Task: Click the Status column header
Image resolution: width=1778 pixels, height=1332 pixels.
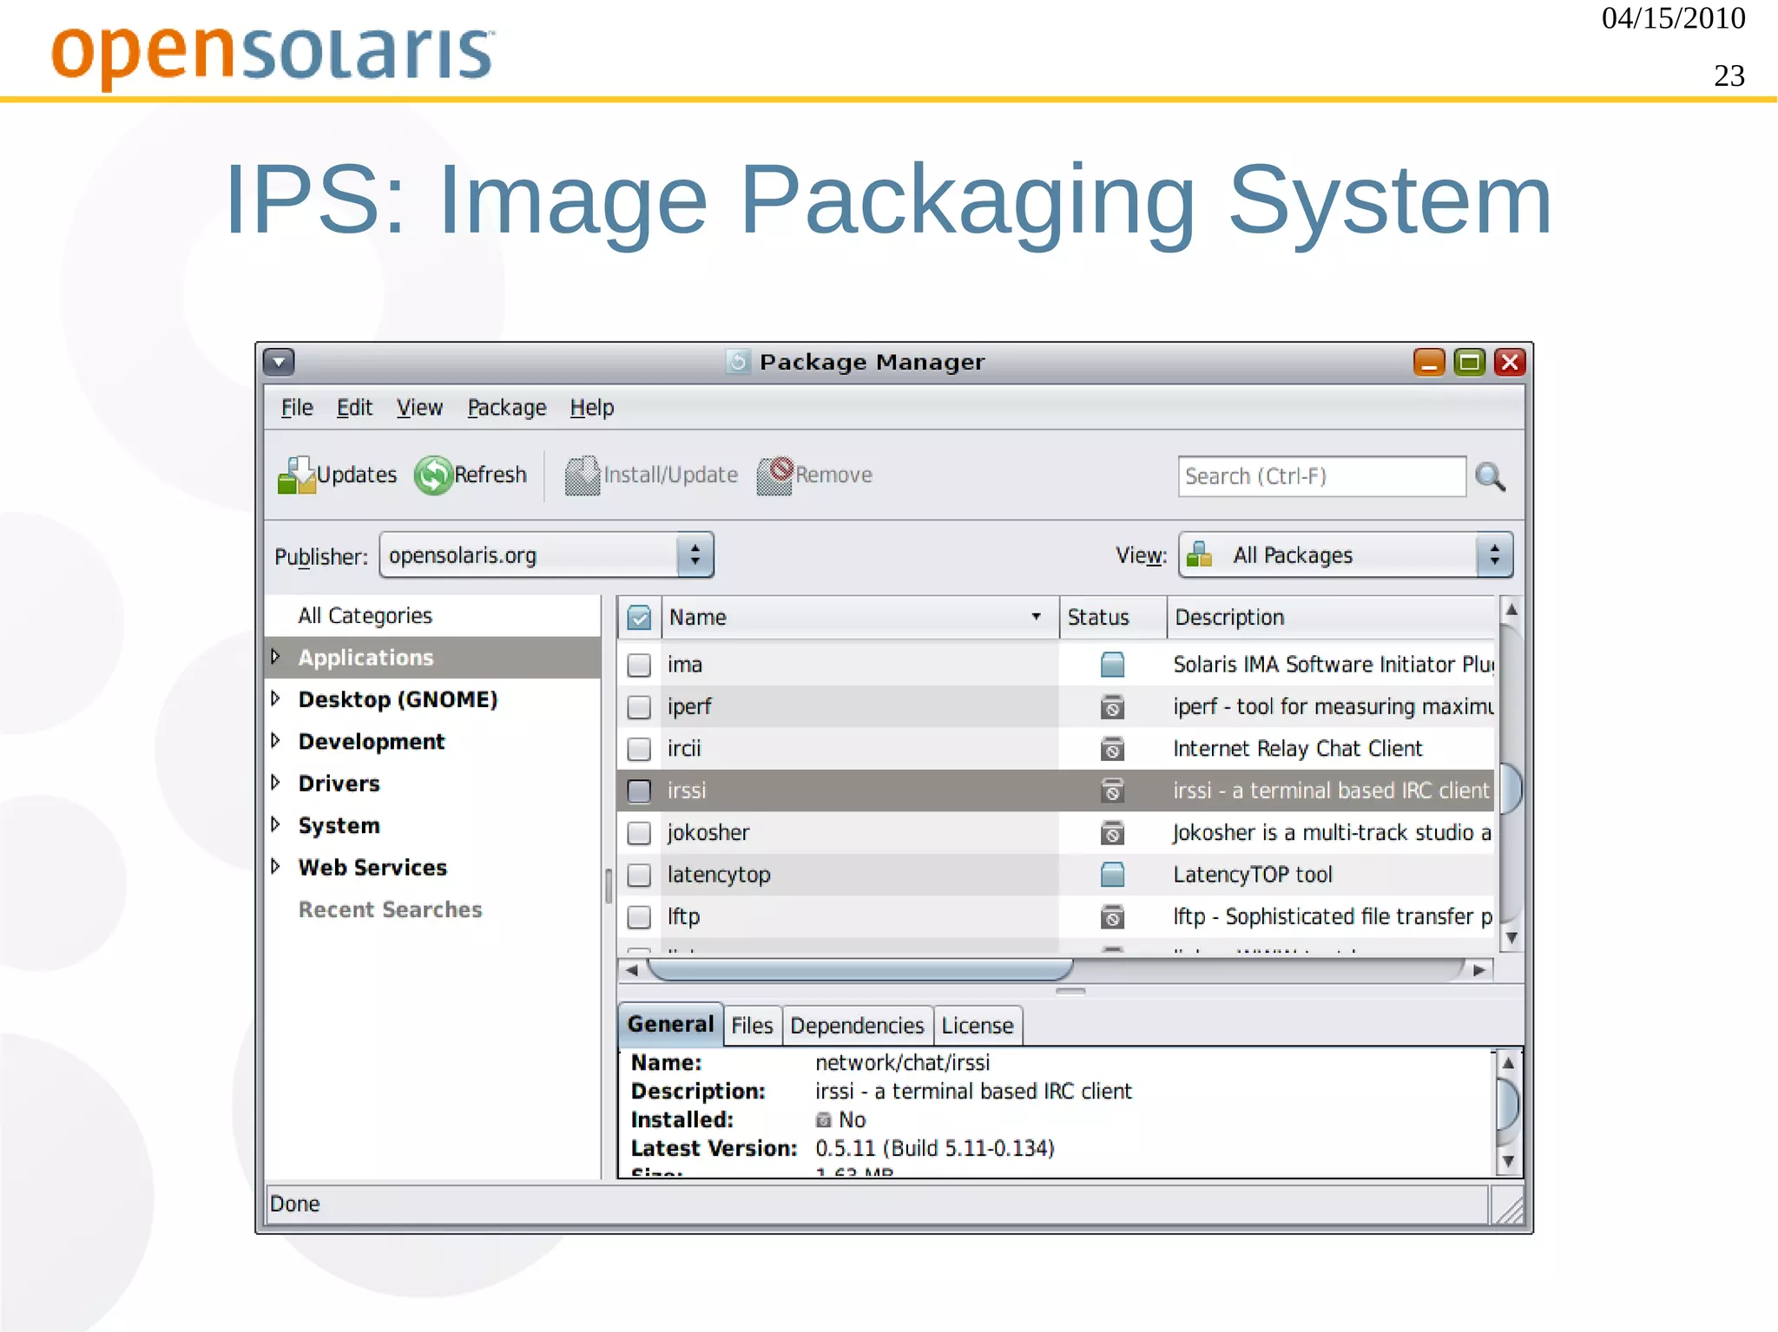Action: click(1112, 617)
